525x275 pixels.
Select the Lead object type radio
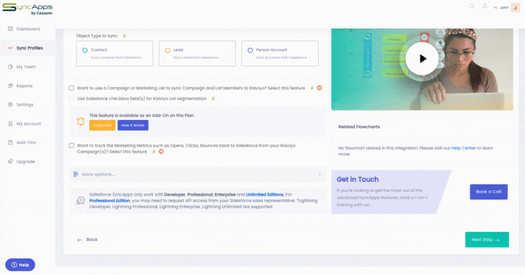click(x=168, y=50)
